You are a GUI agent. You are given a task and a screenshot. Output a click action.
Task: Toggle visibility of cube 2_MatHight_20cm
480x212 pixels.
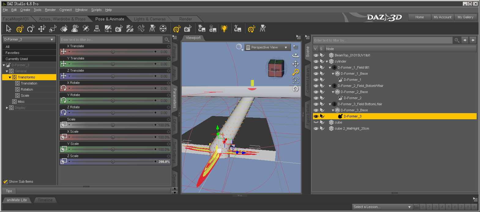click(316, 128)
